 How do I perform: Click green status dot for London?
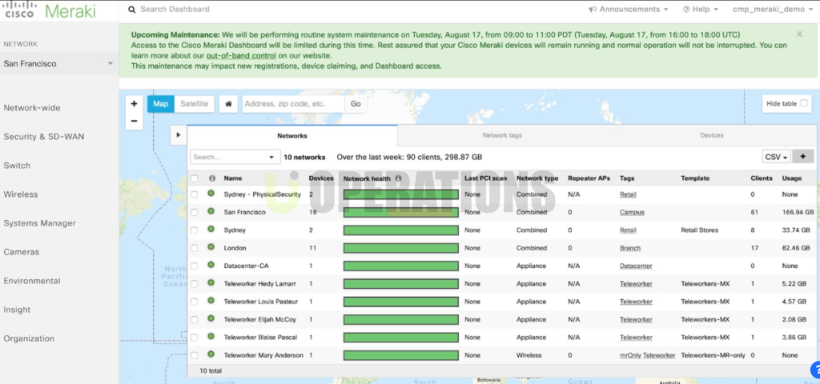coord(211,247)
